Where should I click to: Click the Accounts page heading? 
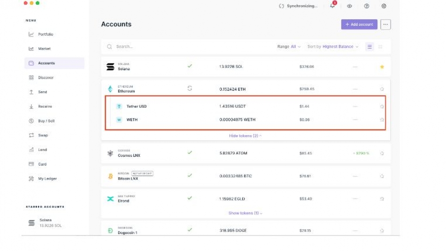click(x=116, y=24)
